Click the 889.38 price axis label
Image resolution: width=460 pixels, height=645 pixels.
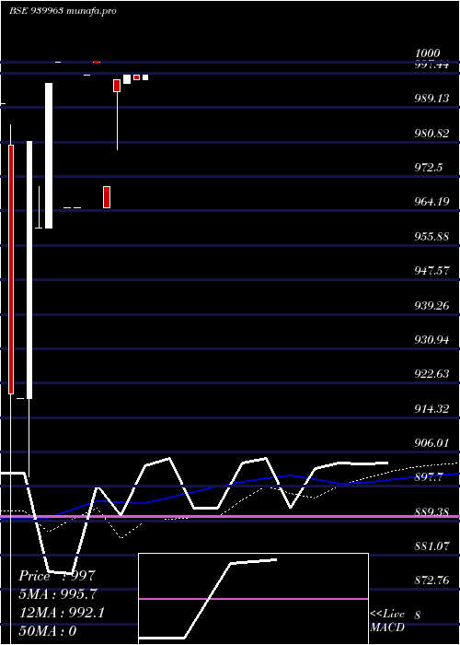pyautogui.click(x=432, y=511)
